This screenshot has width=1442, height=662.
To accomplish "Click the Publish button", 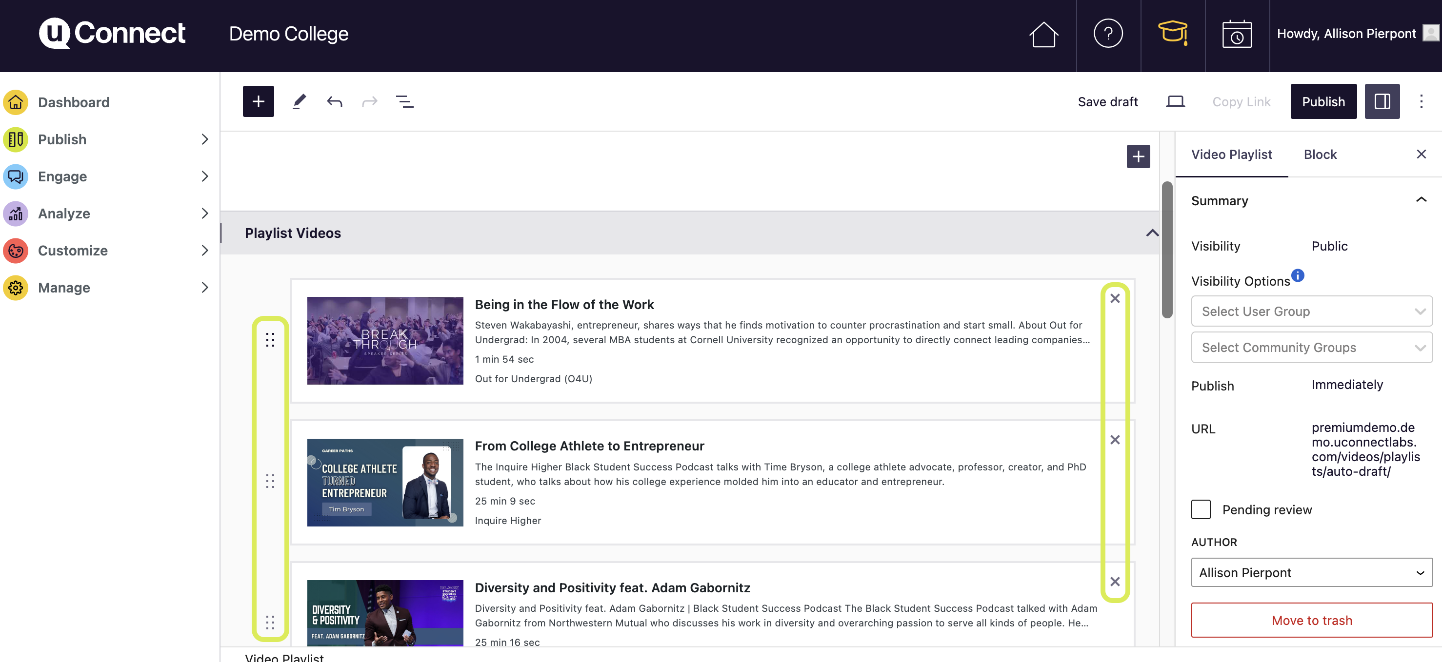I will [1323, 101].
